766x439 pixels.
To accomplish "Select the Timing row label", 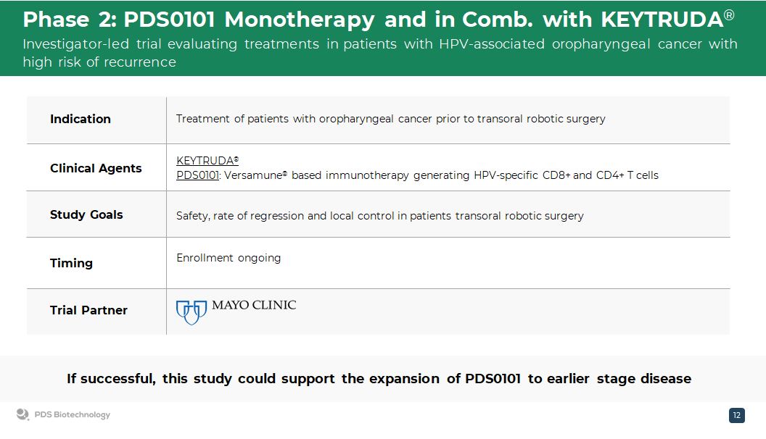I will pyautogui.click(x=71, y=263).
